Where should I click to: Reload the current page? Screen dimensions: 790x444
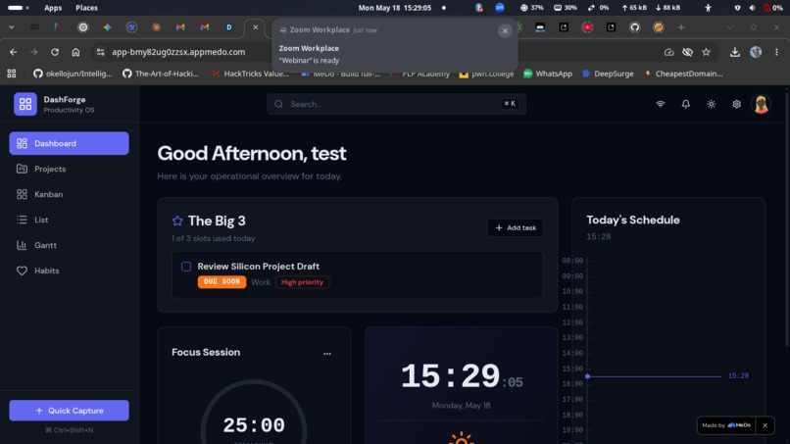click(x=55, y=52)
